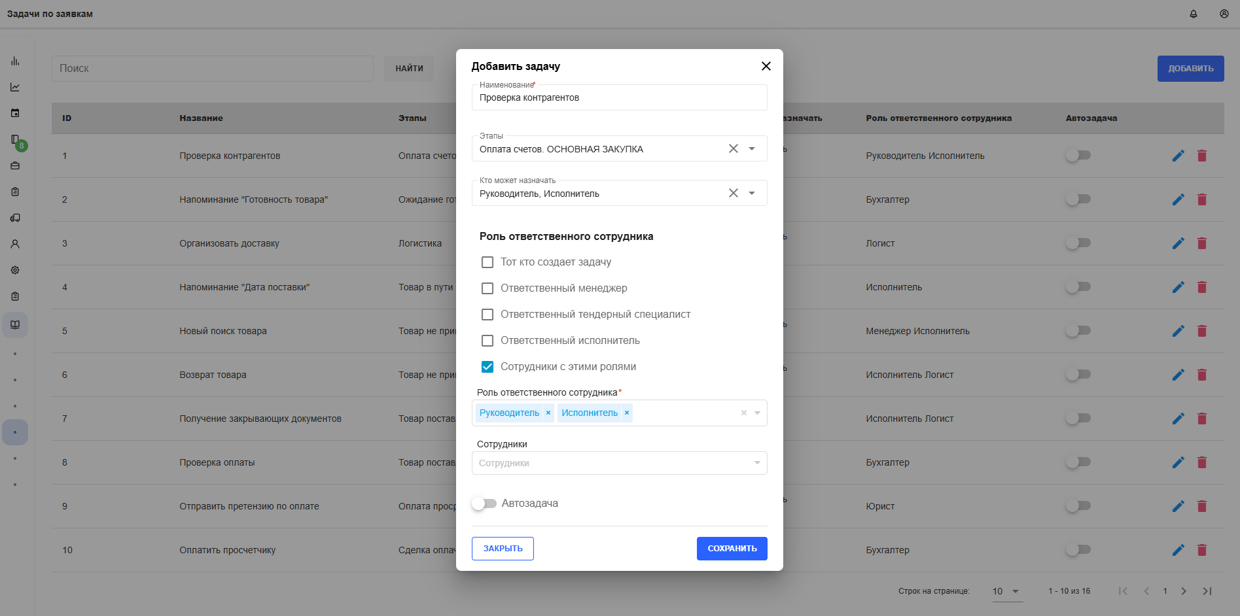Check Ответственный тендерный специалист option
The height and width of the screenshot is (616, 1240).
click(487, 315)
